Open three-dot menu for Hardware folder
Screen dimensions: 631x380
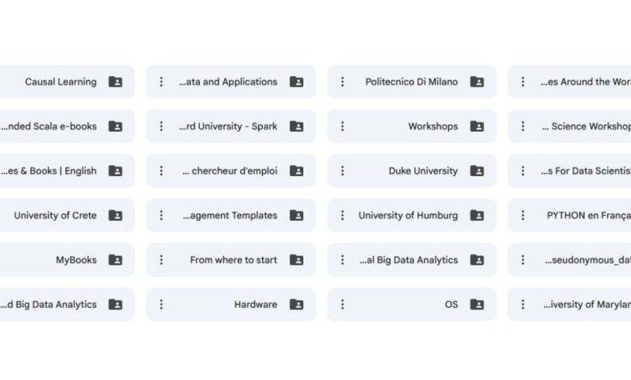161,305
